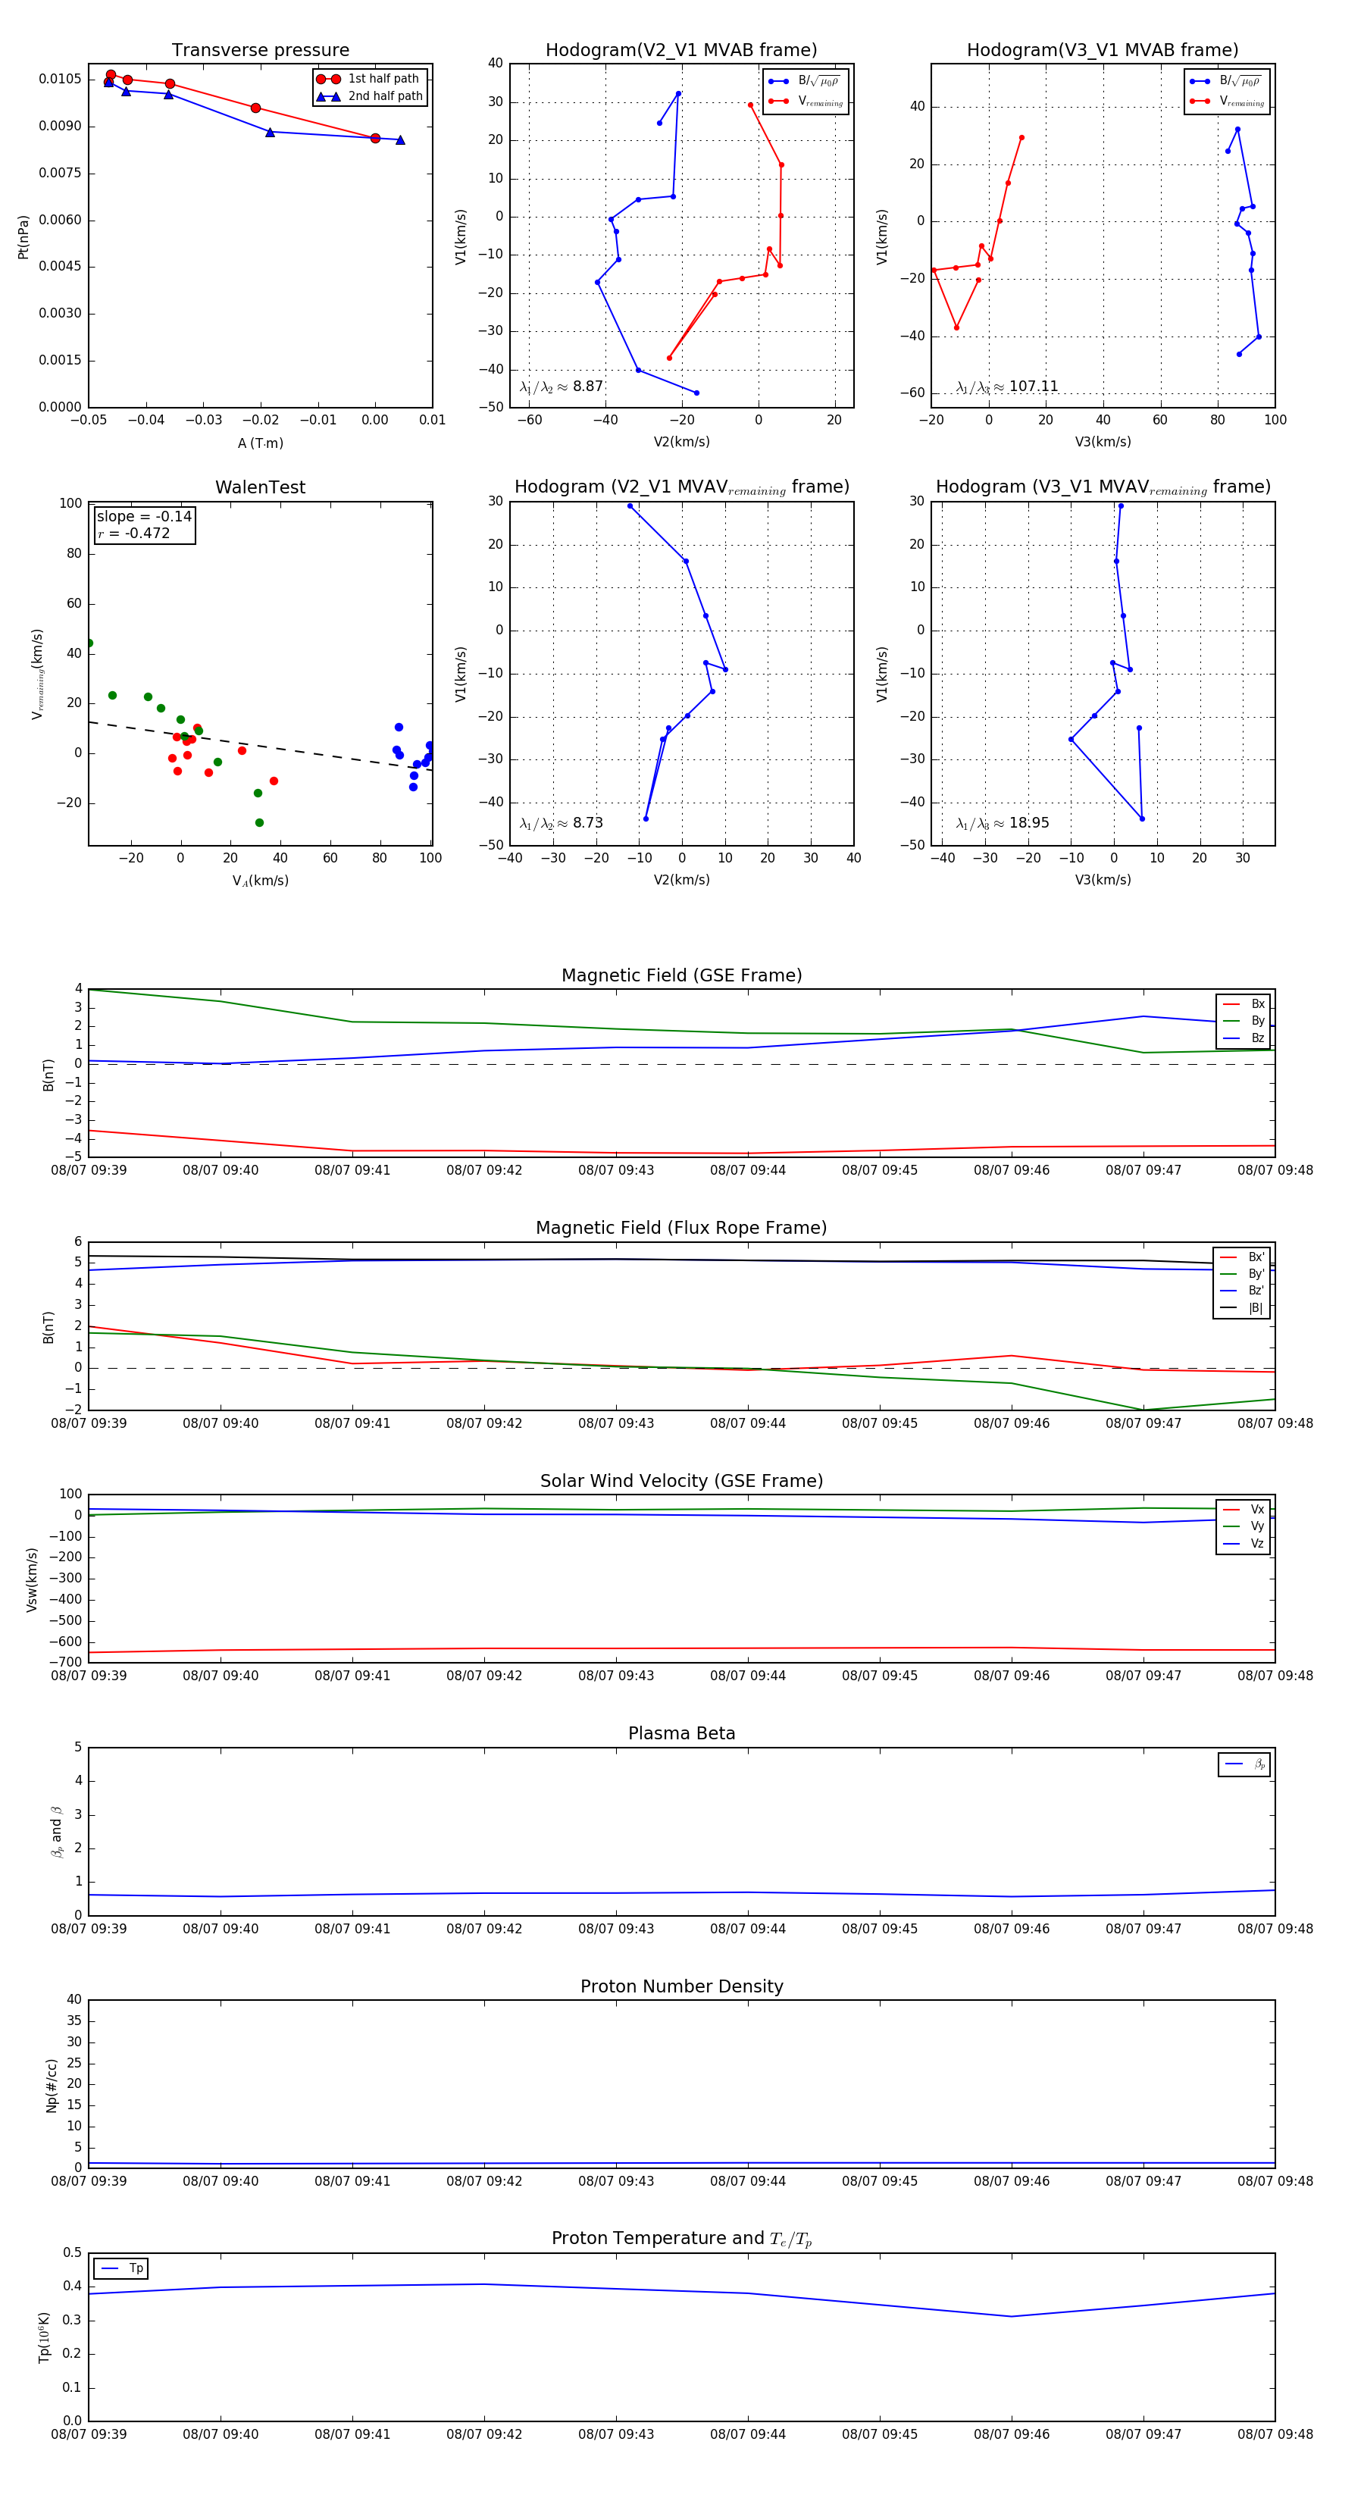
Task: Click the 'V_A(km/s)' x-axis label of WalenTest
Action: 260,881
